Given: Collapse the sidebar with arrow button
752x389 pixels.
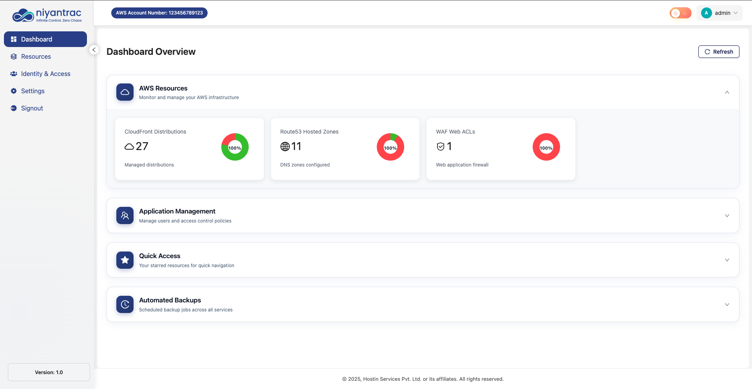Looking at the screenshot, I should tap(94, 50).
